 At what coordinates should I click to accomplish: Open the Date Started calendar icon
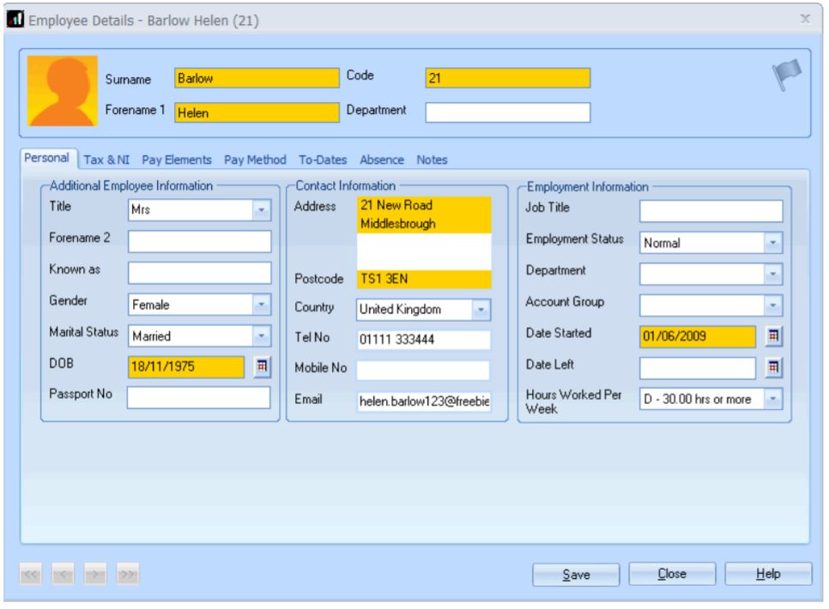773,335
